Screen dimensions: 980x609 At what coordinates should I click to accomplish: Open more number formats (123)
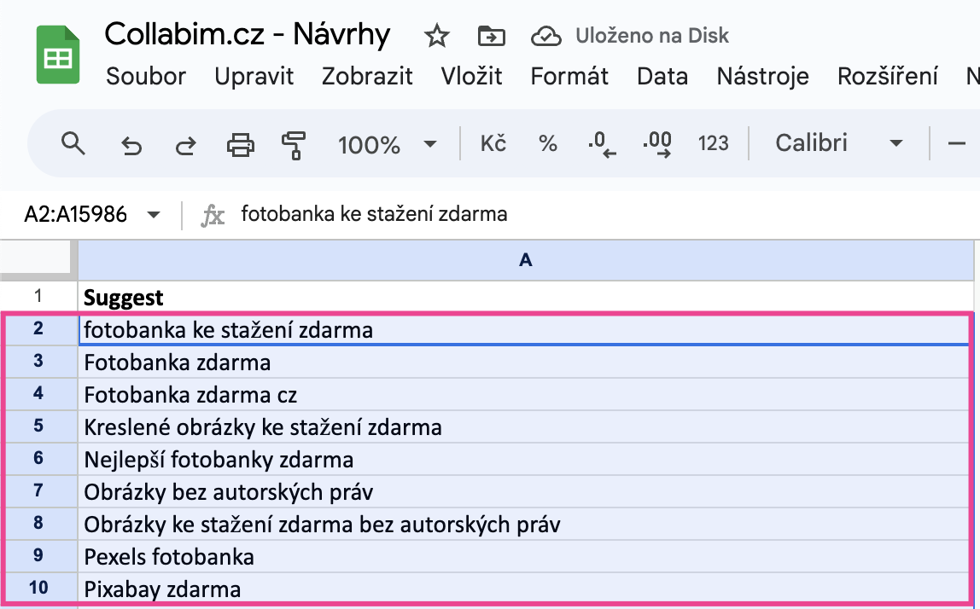click(713, 143)
